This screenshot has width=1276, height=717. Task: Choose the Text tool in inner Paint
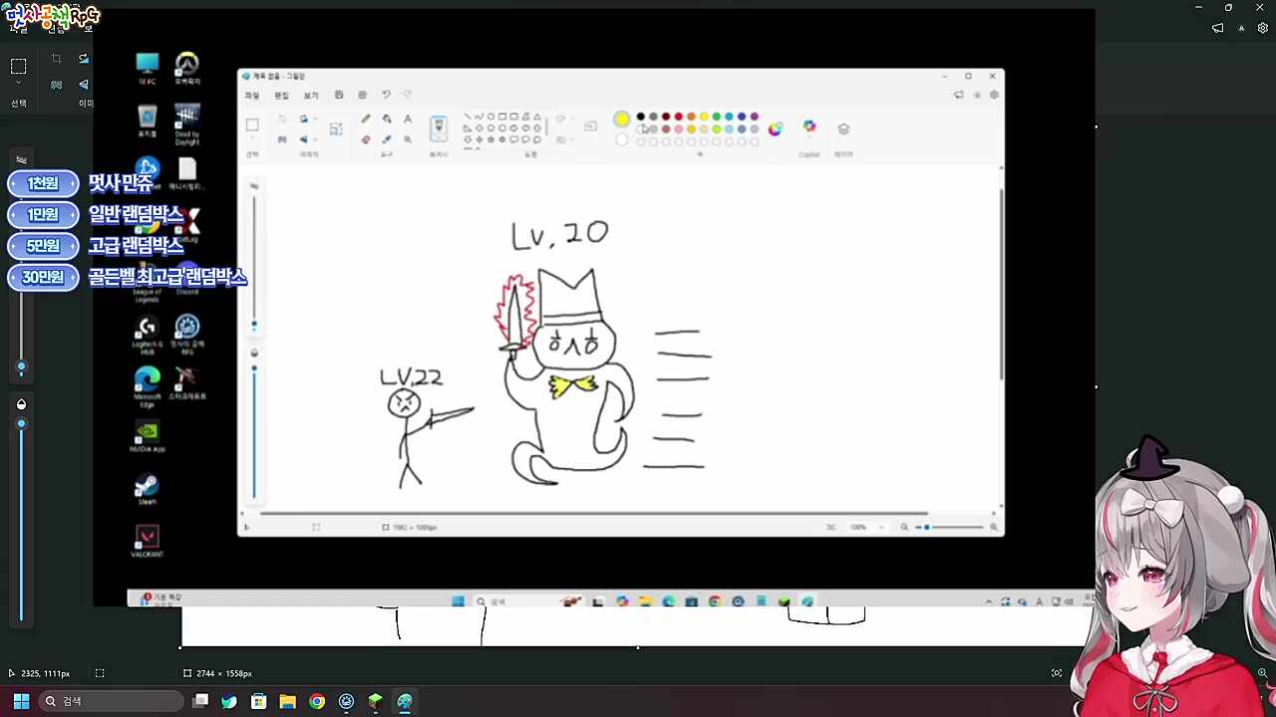pyautogui.click(x=408, y=119)
